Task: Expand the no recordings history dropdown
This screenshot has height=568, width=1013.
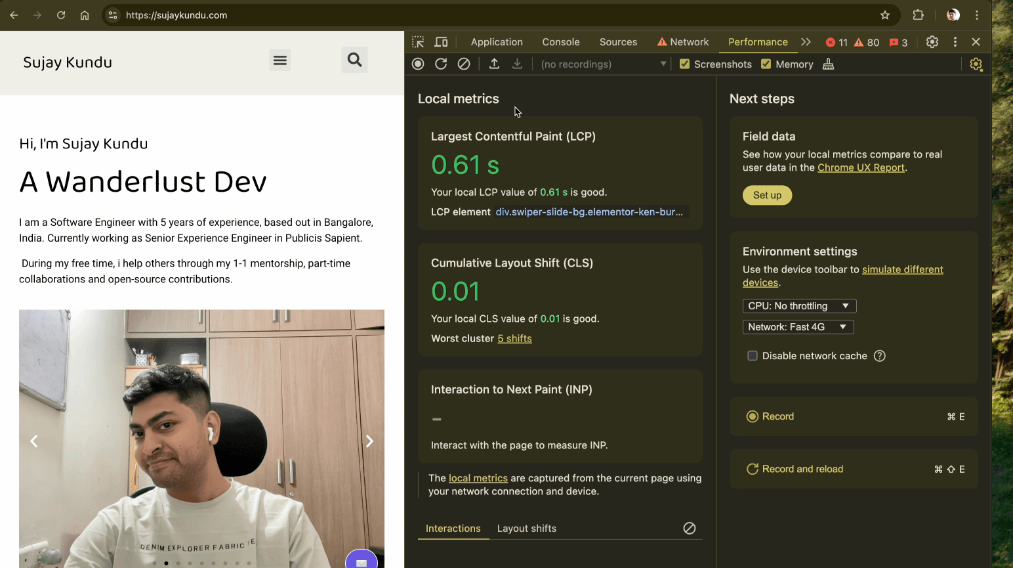Action: (x=663, y=64)
